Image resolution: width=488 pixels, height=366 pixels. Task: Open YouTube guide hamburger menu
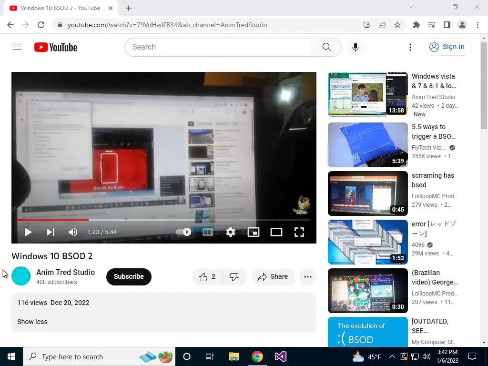click(17, 47)
